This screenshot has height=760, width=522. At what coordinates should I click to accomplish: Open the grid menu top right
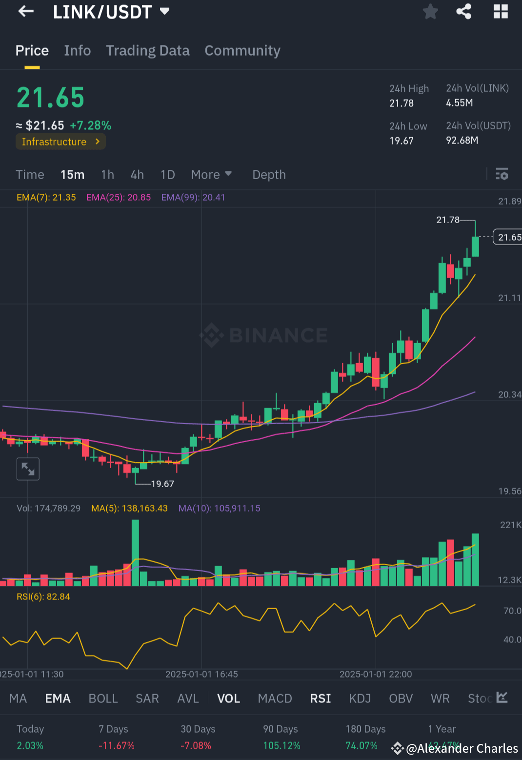[x=501, y=12]
